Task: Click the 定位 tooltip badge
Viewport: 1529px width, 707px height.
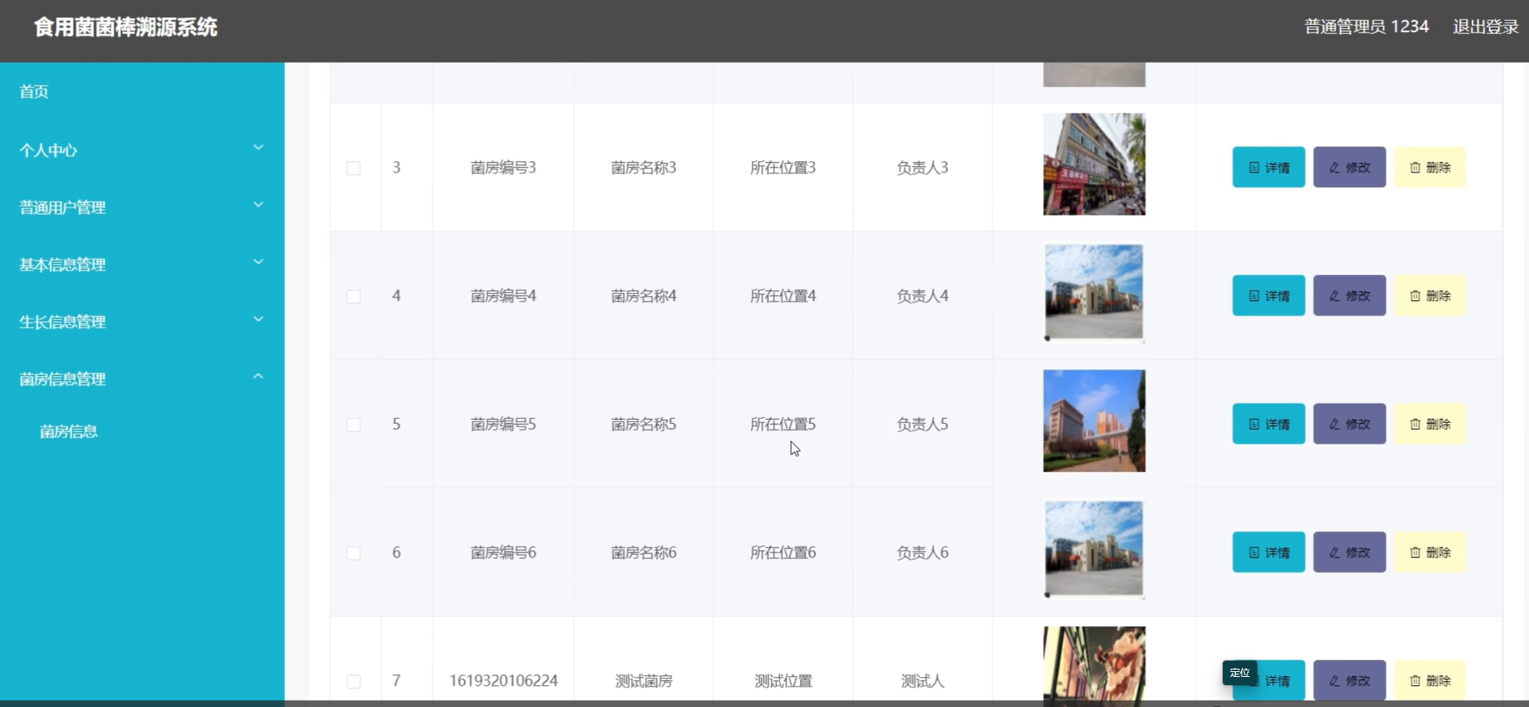Action: (1240, 672)
